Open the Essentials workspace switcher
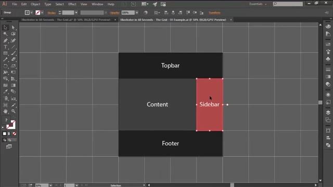The image size is (333, 187). click(x=258, y=4)
